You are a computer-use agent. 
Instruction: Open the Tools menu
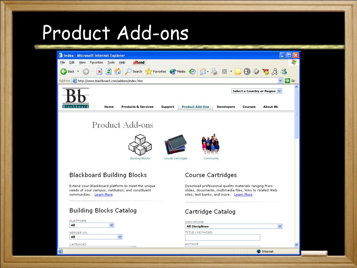pos(111,62)
